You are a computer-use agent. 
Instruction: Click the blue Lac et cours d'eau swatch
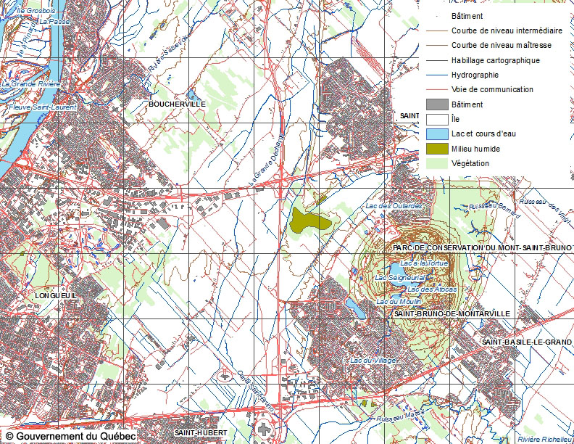(x=437, y=133)
